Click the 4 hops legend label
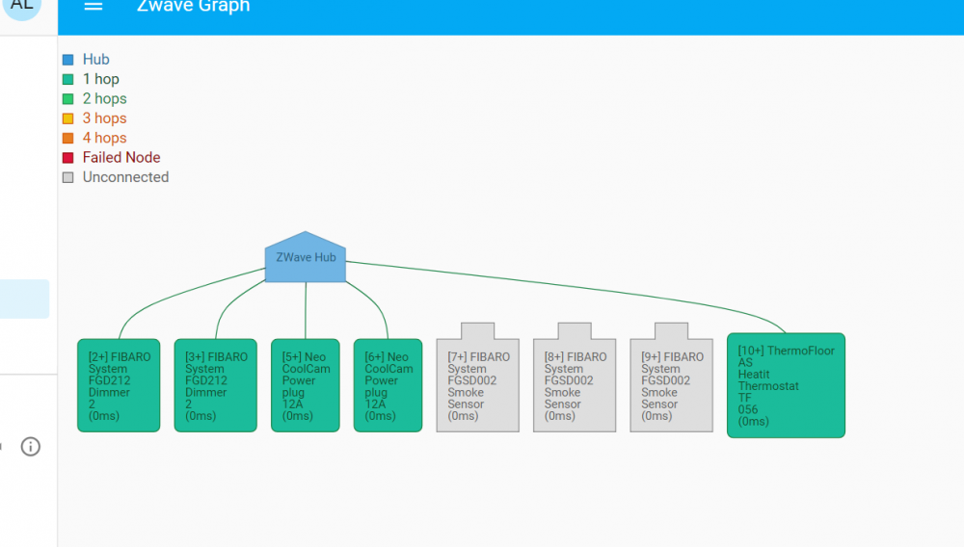The height and width of the screenshot is (547, 964). click(x=104, y=138)
